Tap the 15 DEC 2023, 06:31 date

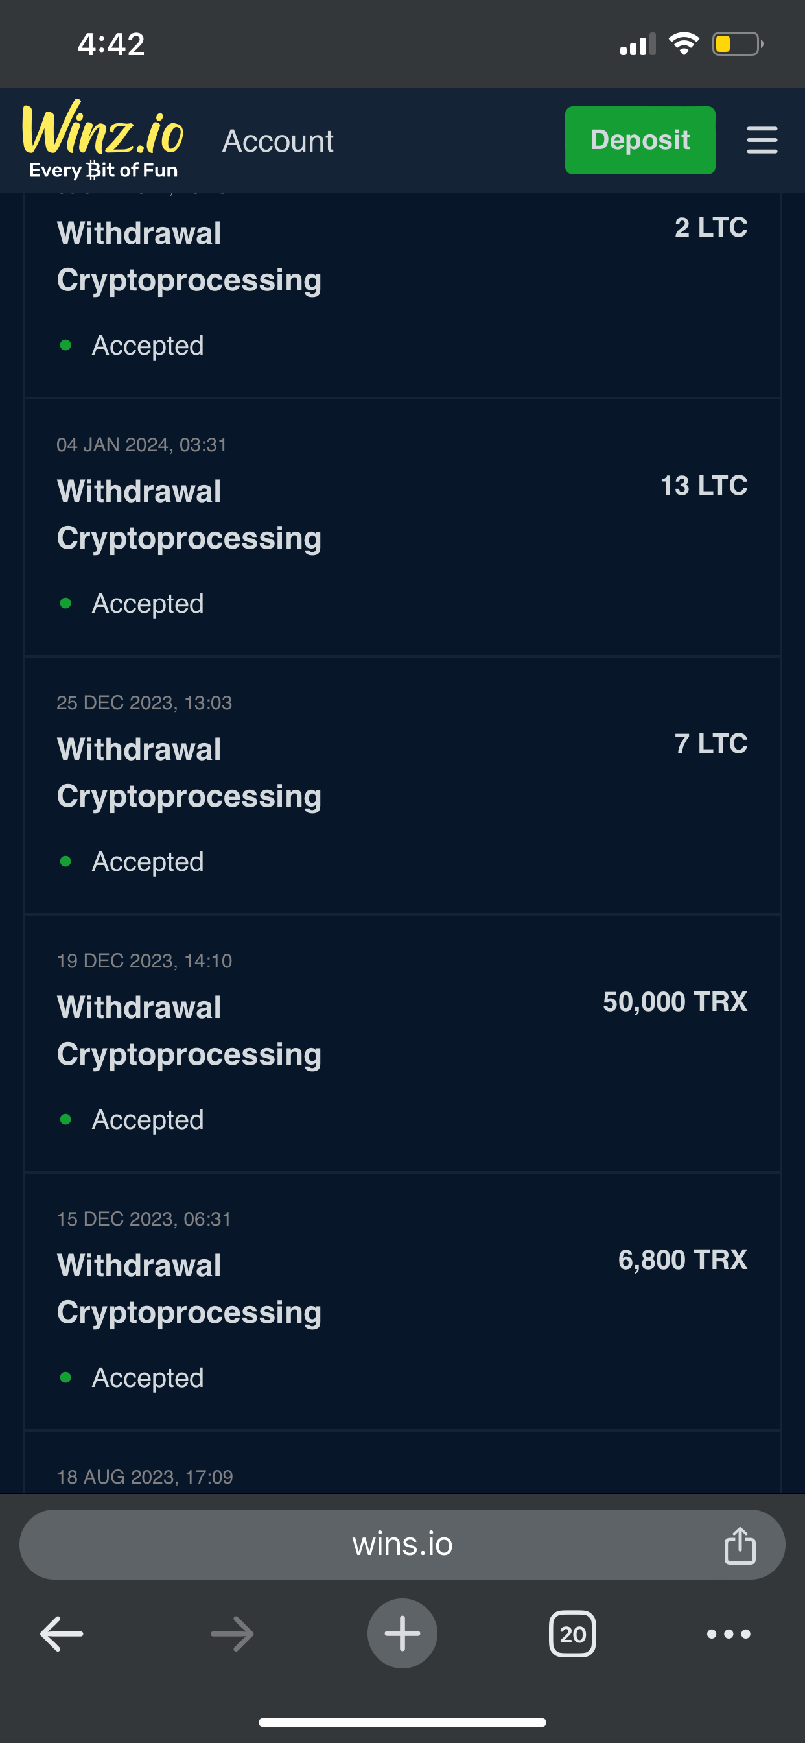pos(144,1218)
